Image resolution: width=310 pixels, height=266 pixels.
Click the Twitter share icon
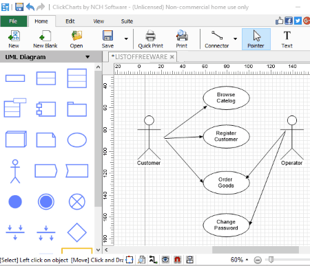pyautogui.click(x=298, y=21)
